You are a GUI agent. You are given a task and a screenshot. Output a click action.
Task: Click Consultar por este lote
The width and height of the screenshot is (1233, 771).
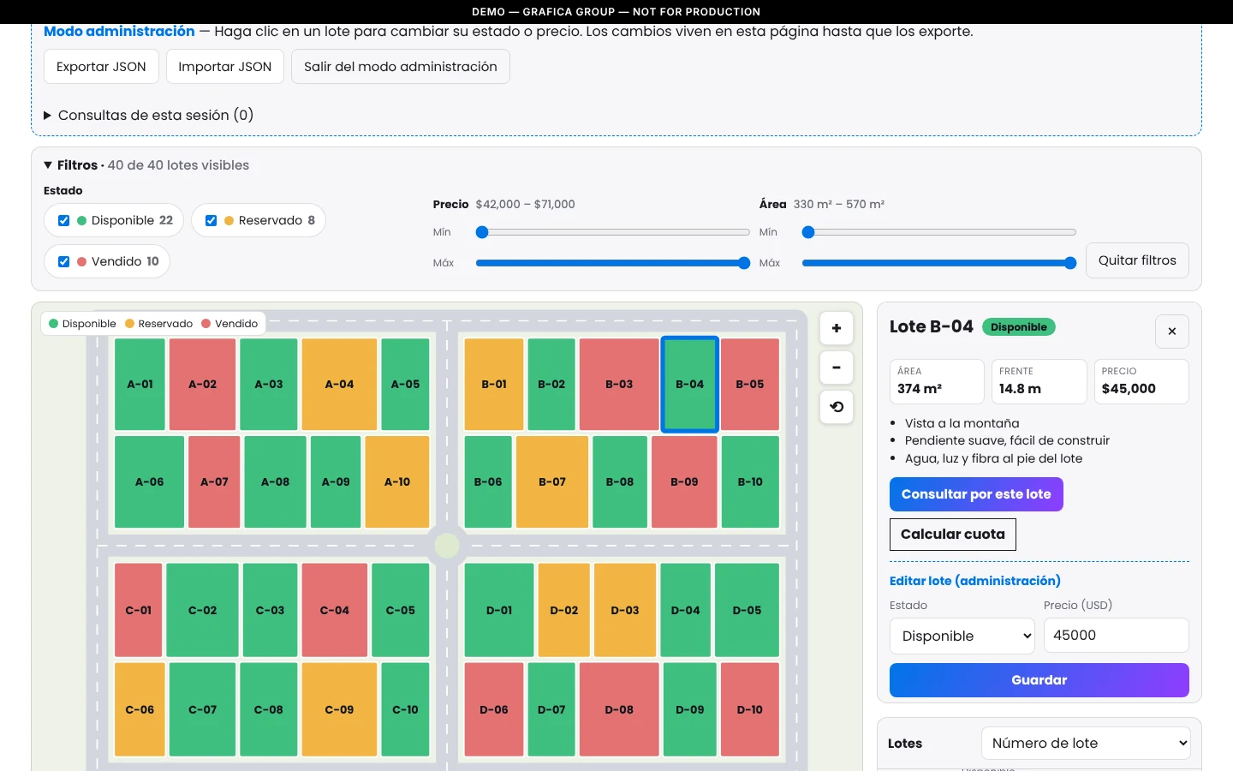976,494
